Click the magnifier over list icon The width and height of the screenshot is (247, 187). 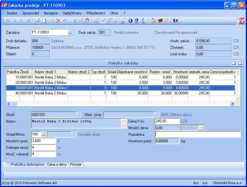point(124,21)
